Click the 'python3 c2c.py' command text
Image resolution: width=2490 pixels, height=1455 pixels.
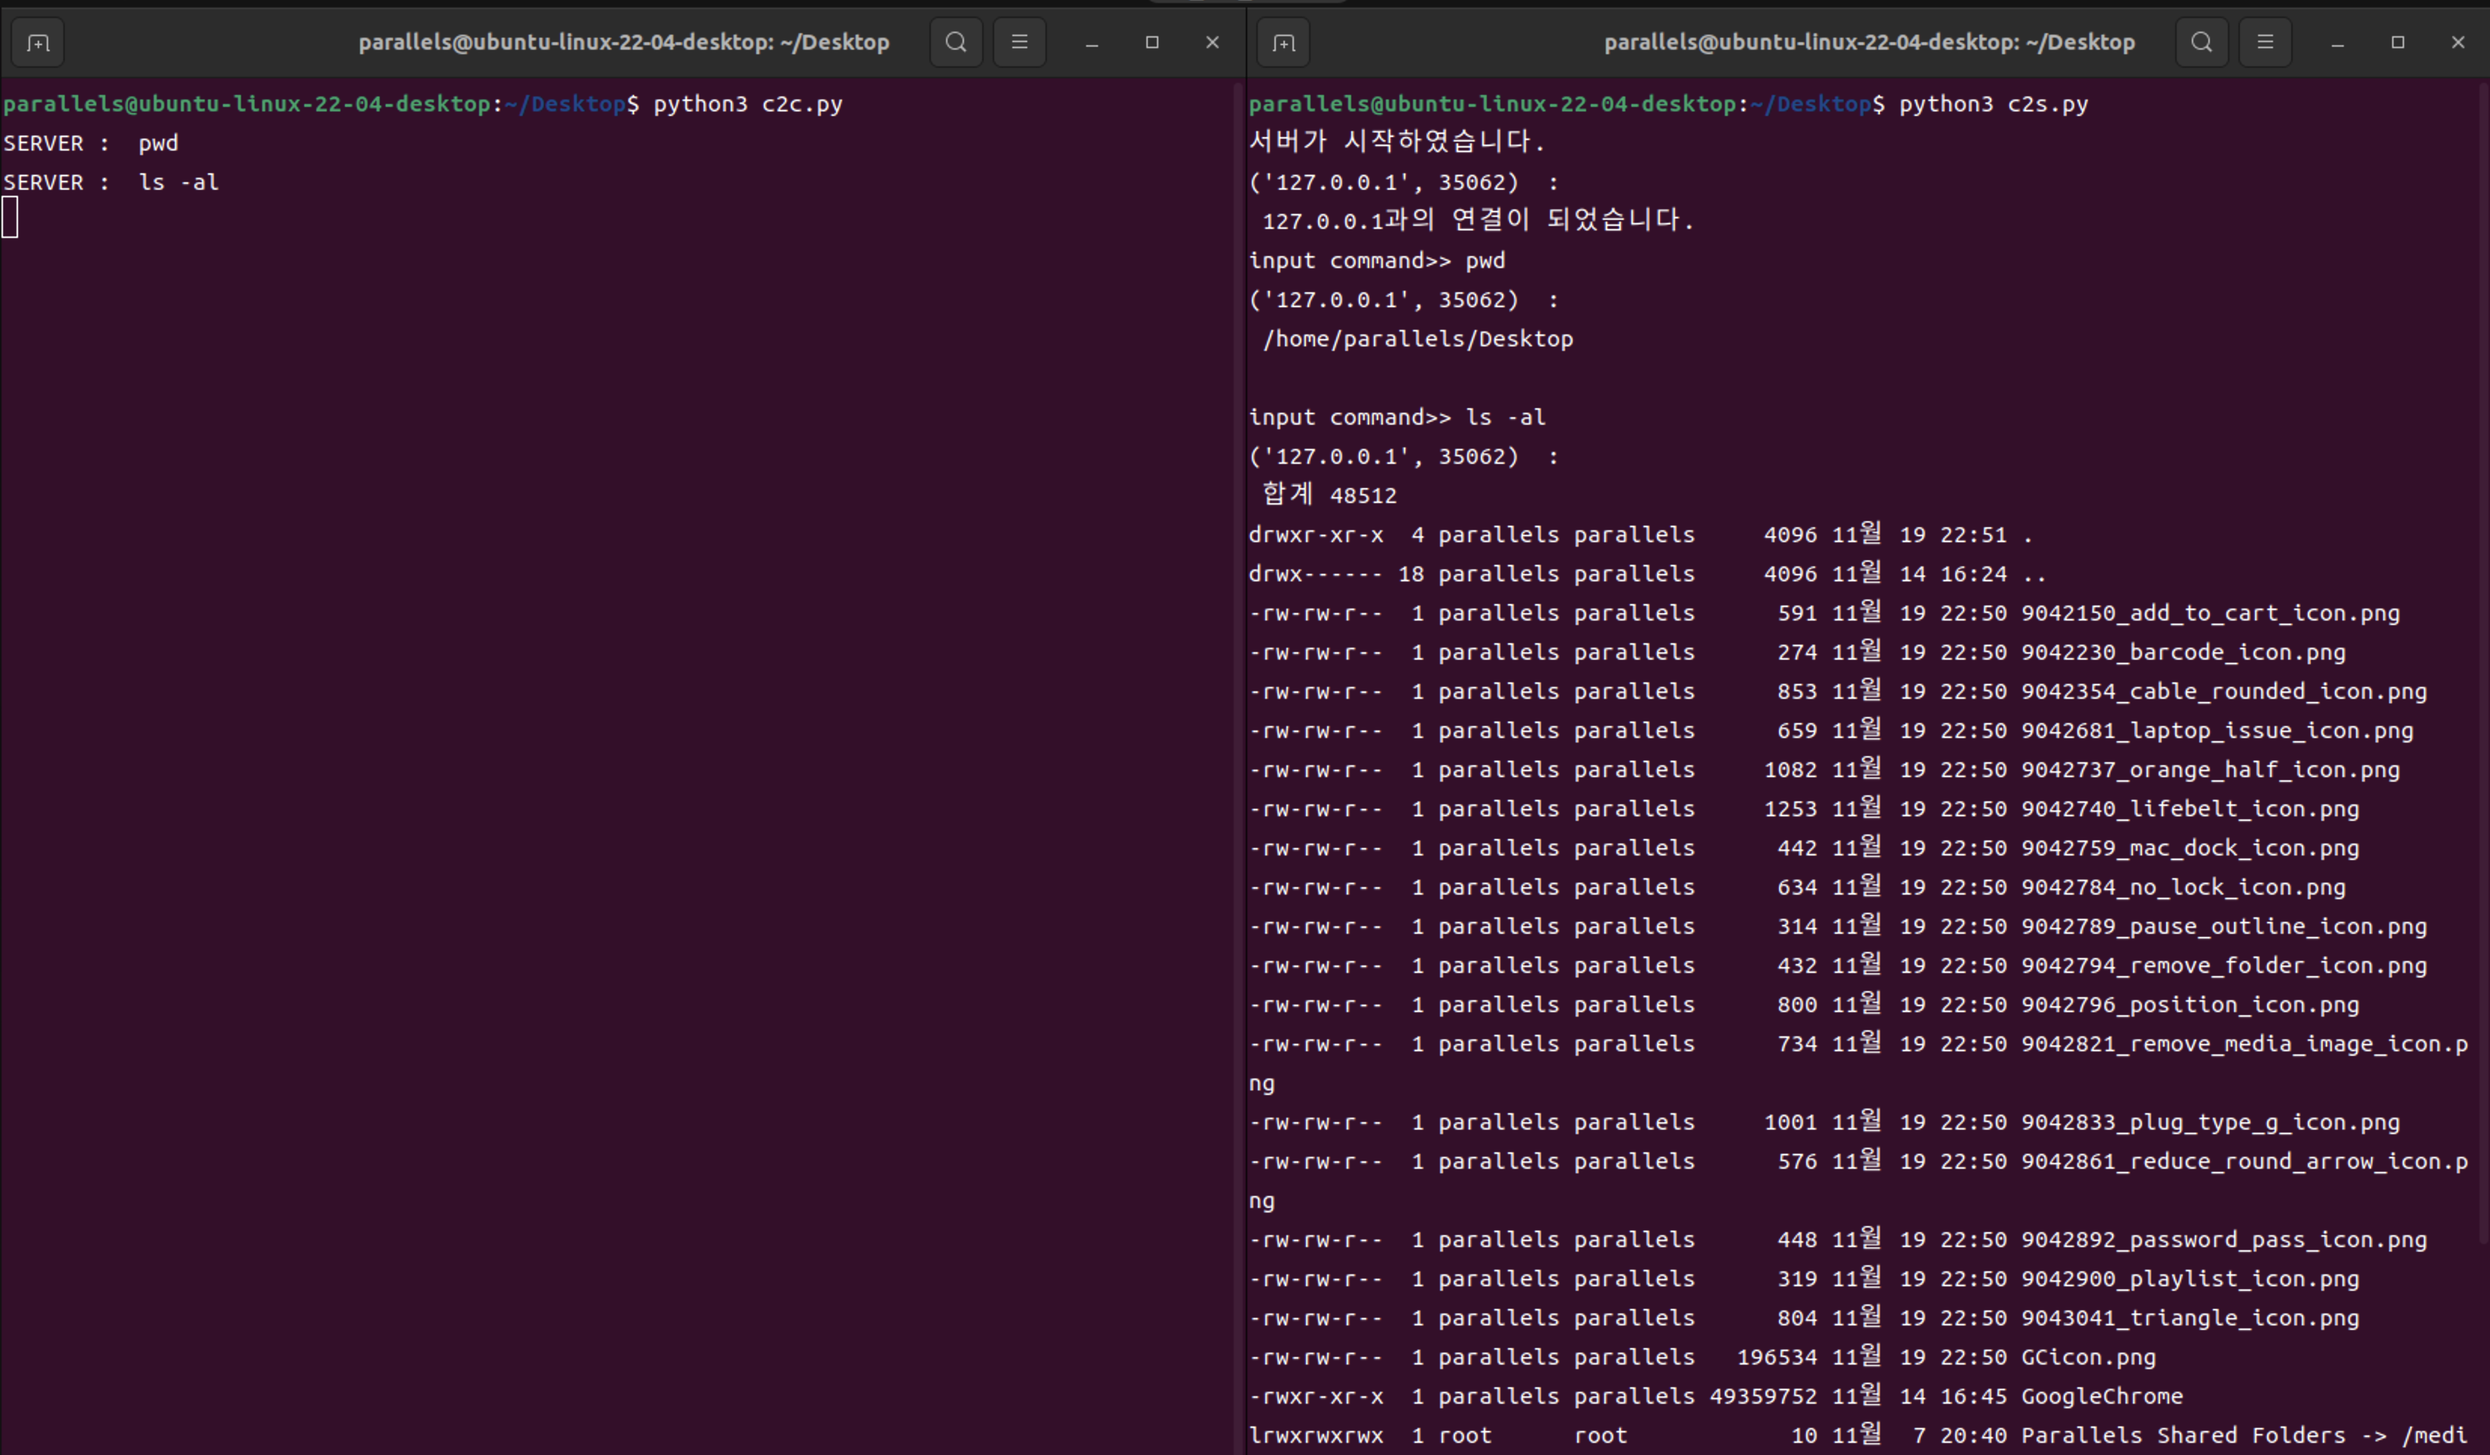click(x=748, y=104)
